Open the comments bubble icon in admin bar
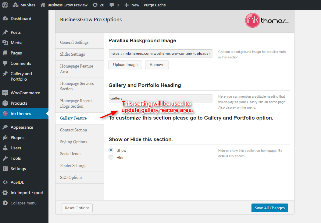 coord(112,5)
